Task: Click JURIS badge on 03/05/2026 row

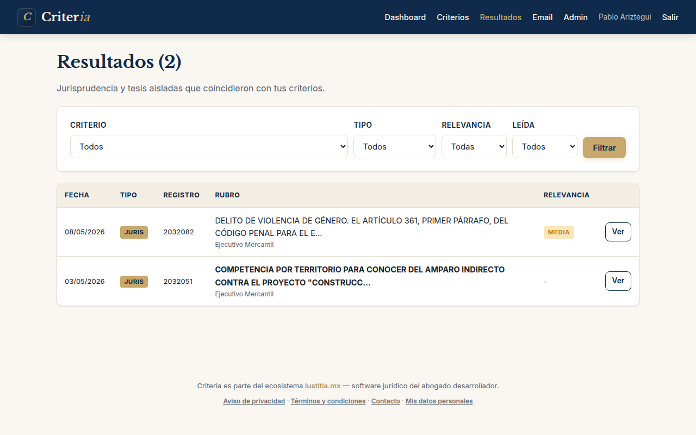Action: (134, 282)
